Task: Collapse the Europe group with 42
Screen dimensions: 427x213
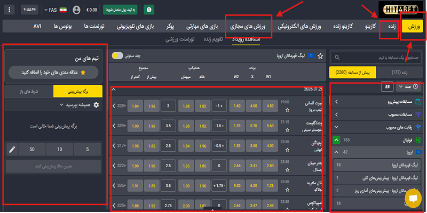Action: pos(336,152)
